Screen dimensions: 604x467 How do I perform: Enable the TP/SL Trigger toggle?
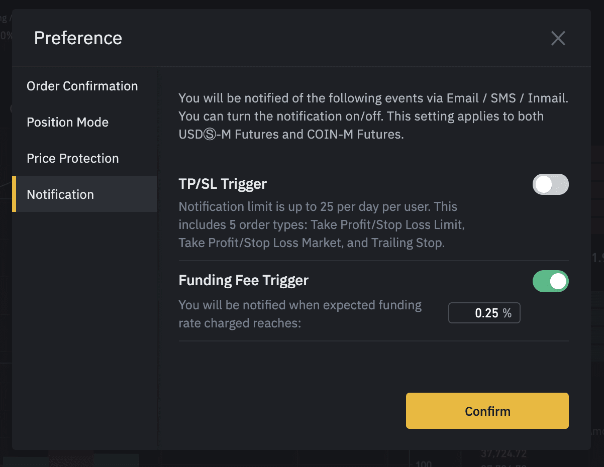click(551, 184)
